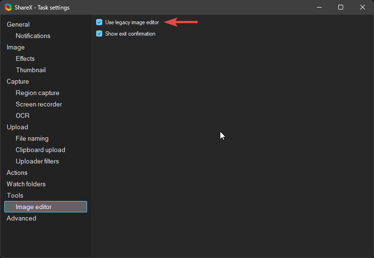
Task: Select Effects under Image
Action: click(25, 58)
